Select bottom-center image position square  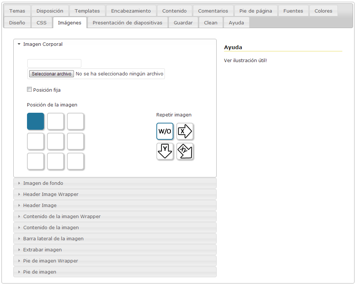point(55,161)
